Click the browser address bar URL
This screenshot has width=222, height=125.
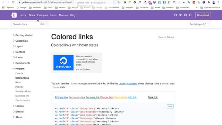[47, 2]
